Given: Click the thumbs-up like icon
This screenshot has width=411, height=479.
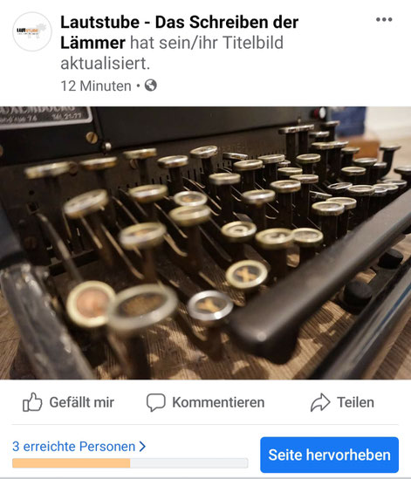Looking at the screenshot, I should coord(32,402).
